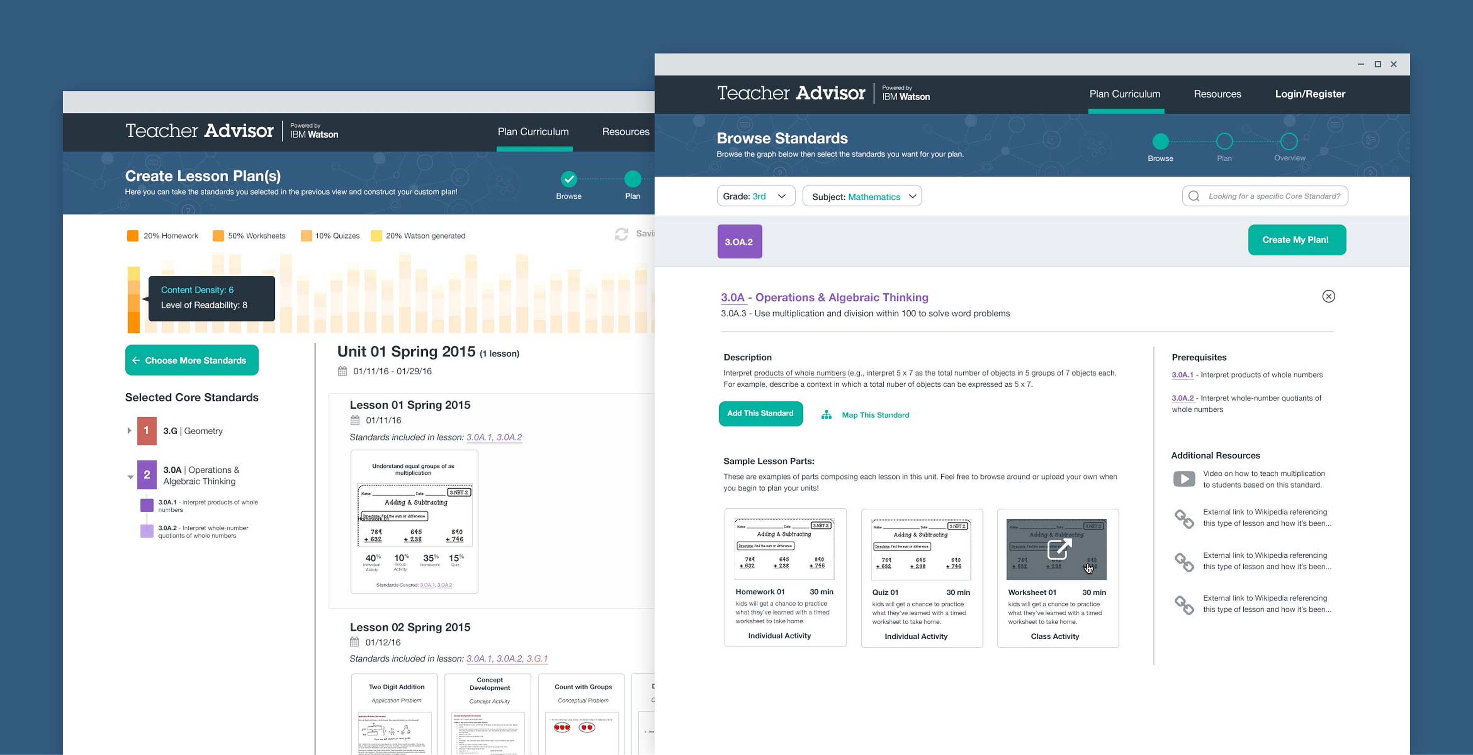This screenshot has width=1473, height=755.
Task: Click the calendar icon next to 01/11/16 - 01/29/16
Action: (342, 371)
